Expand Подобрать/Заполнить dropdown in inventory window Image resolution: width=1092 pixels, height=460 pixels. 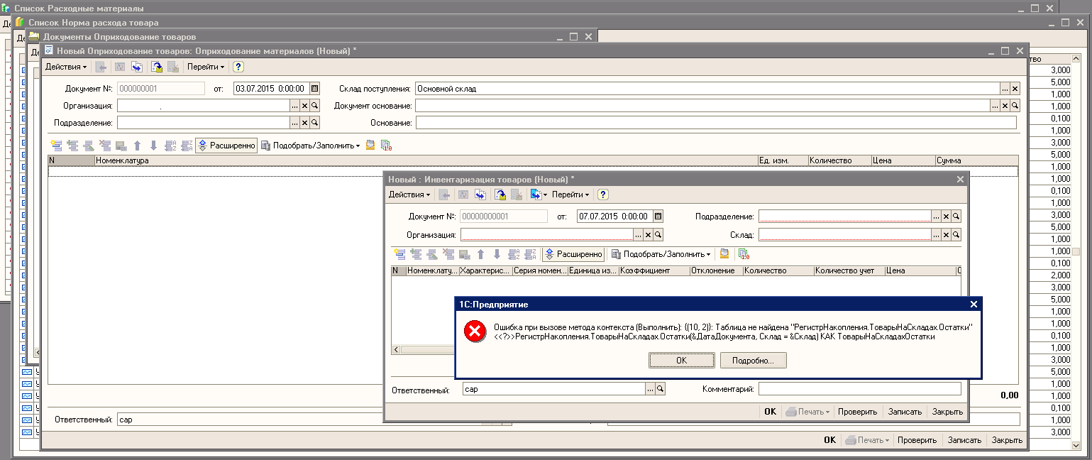point(661,254)
